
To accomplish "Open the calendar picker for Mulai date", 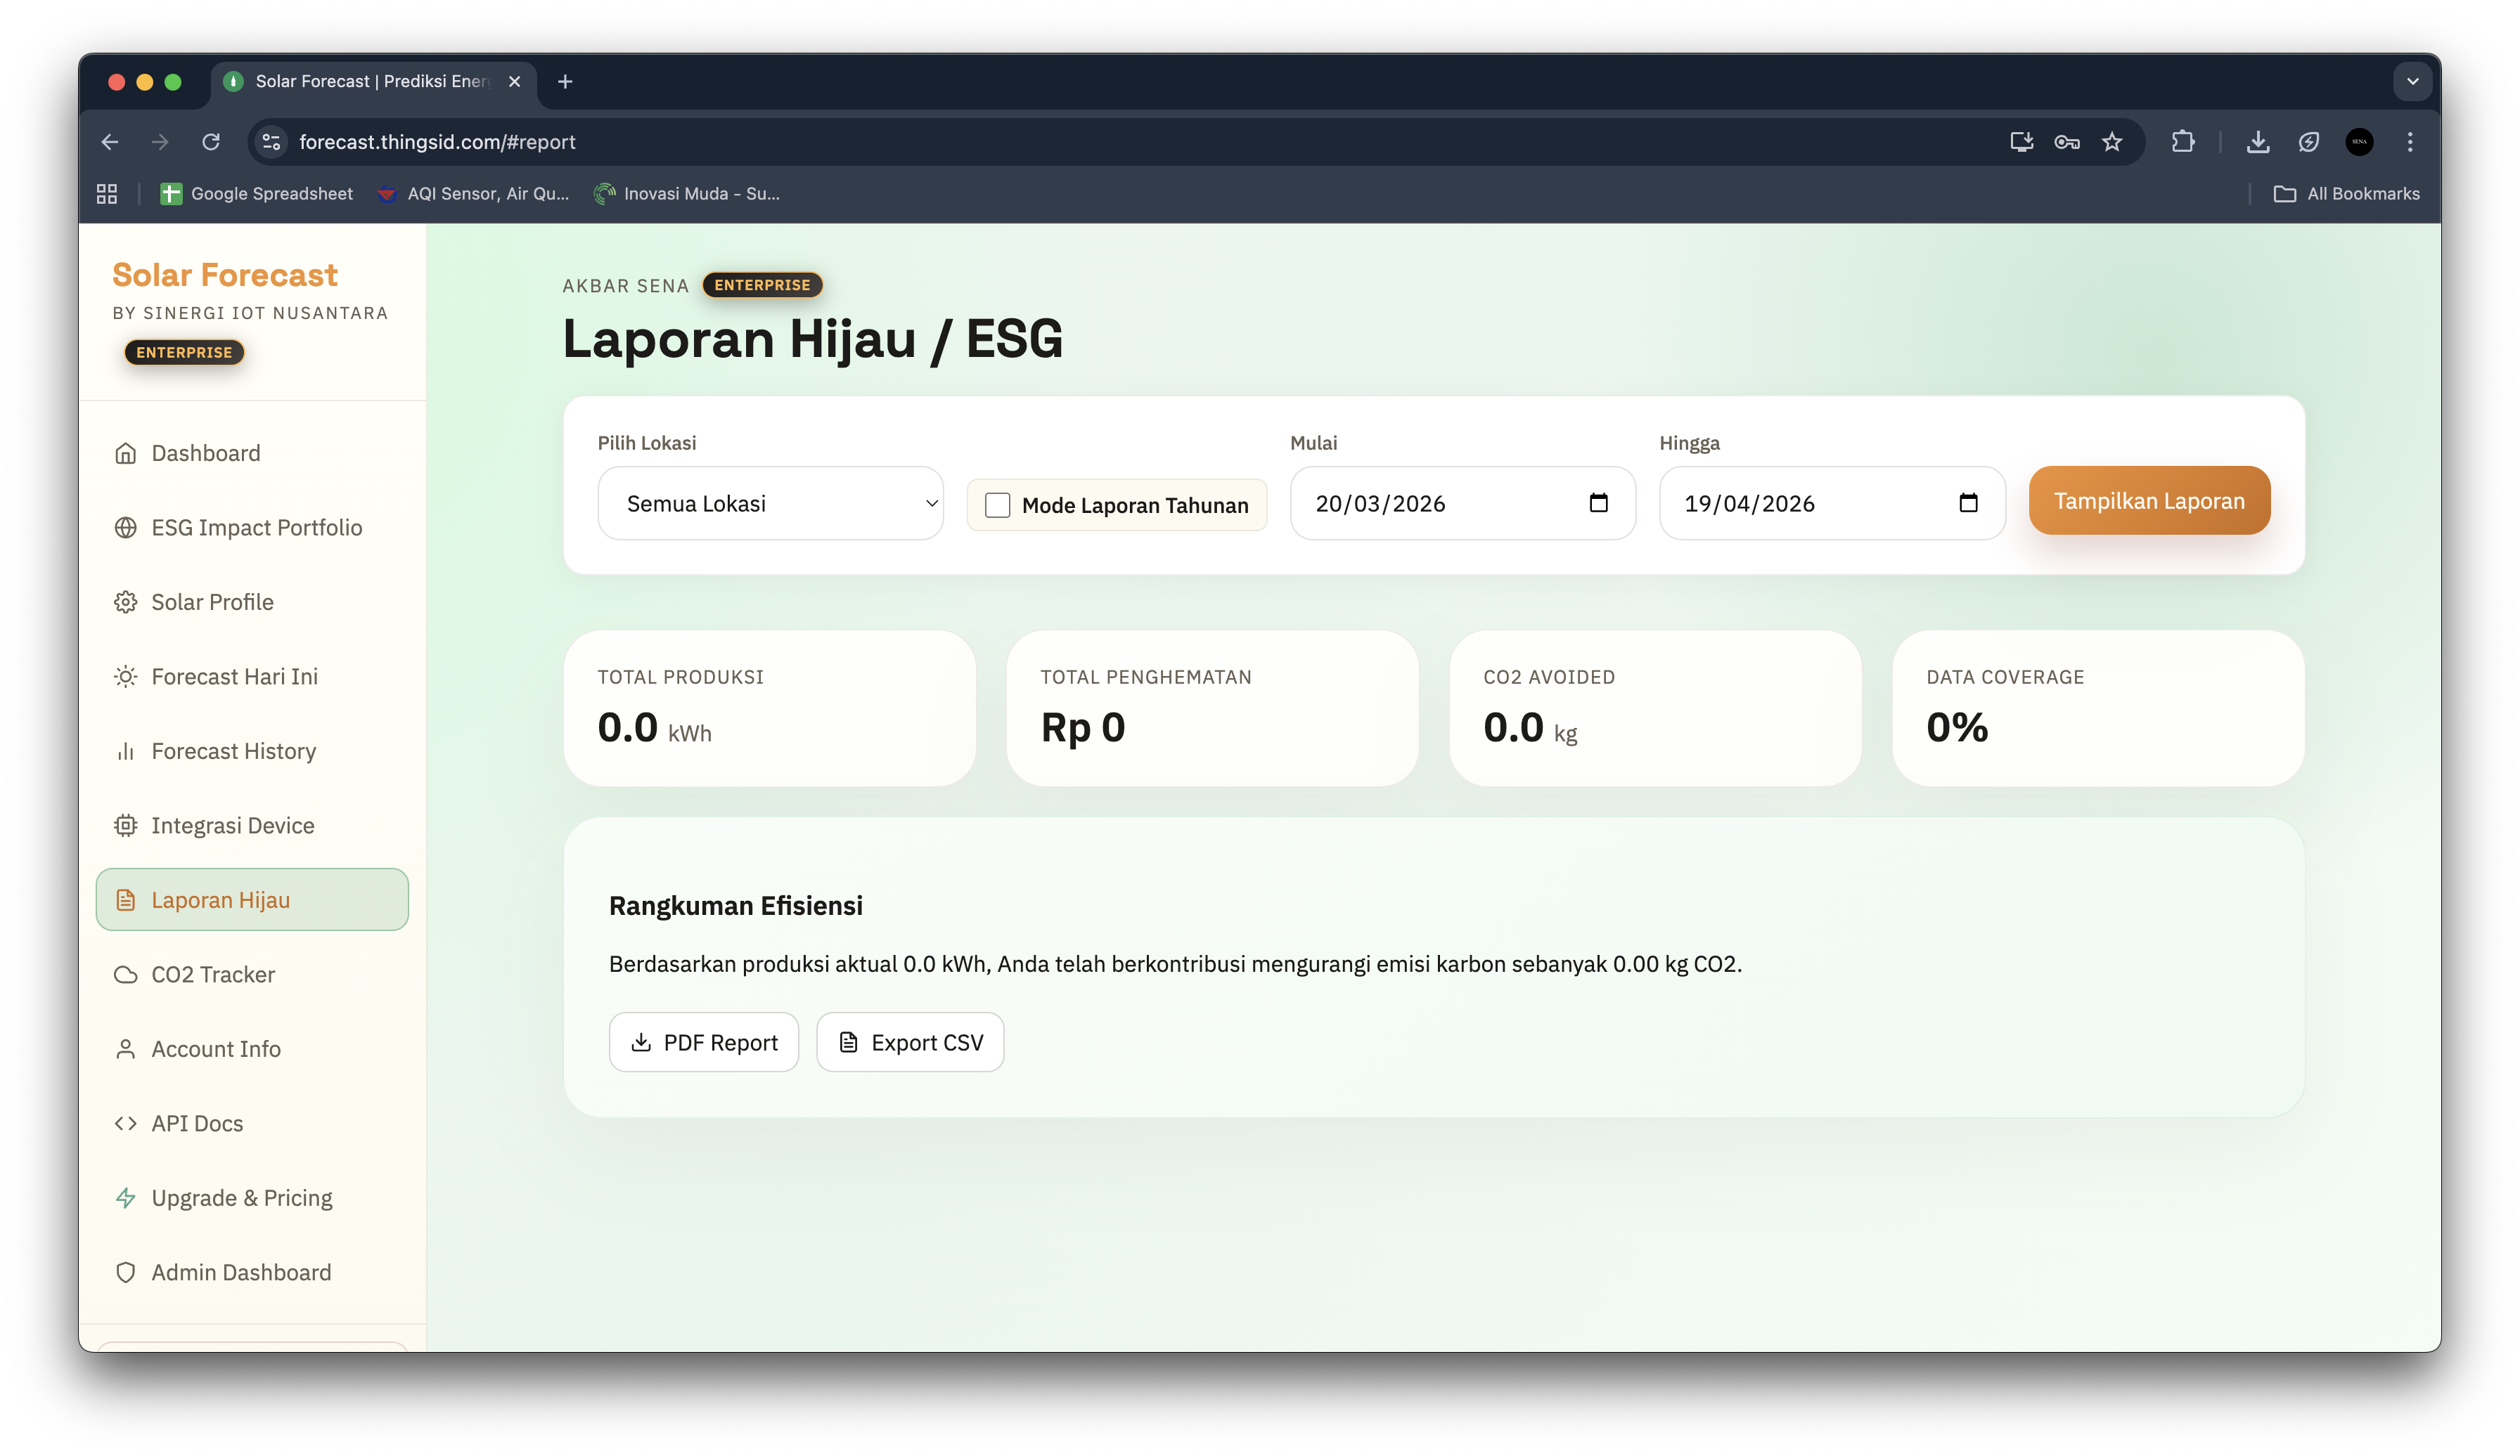I will click(1598, 502).
